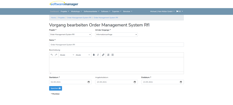
Task: Open calendar picker for Startdatum
Action: pos(89,82)
